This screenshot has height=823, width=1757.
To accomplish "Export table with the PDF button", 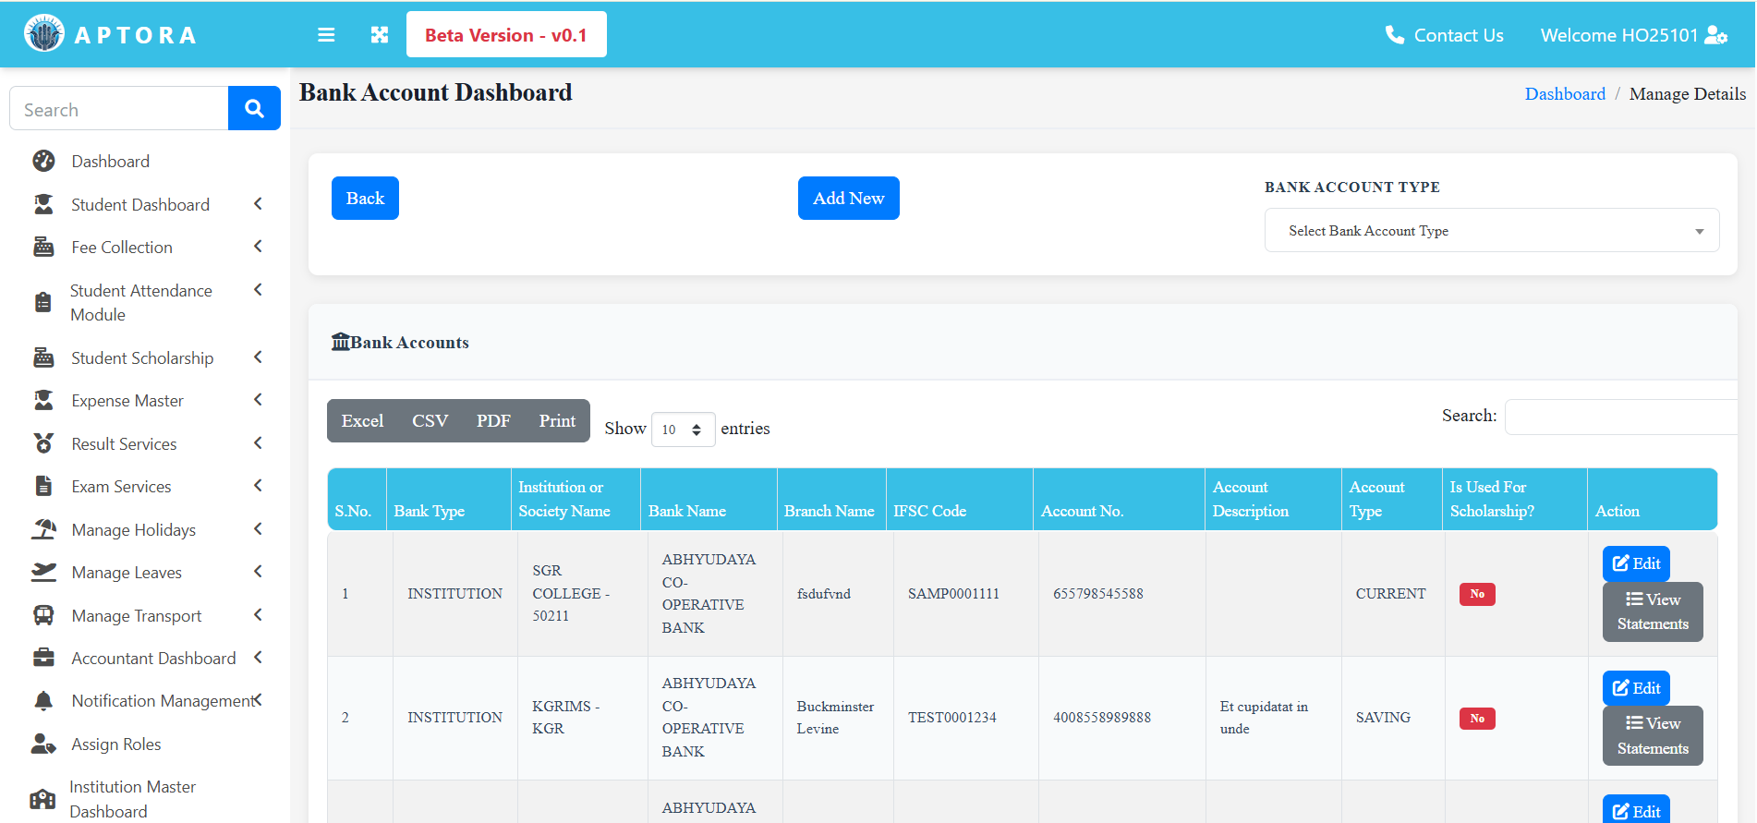I will [x=493, y=420].
